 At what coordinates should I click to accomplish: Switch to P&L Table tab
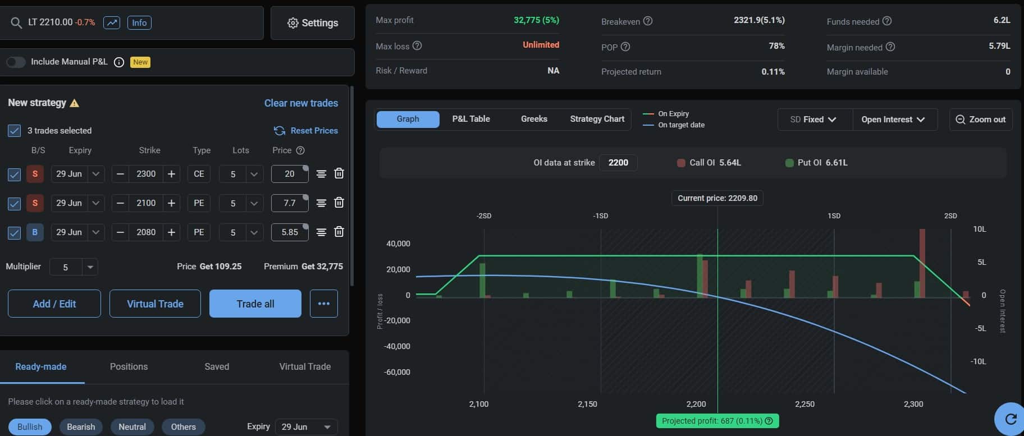471,119
